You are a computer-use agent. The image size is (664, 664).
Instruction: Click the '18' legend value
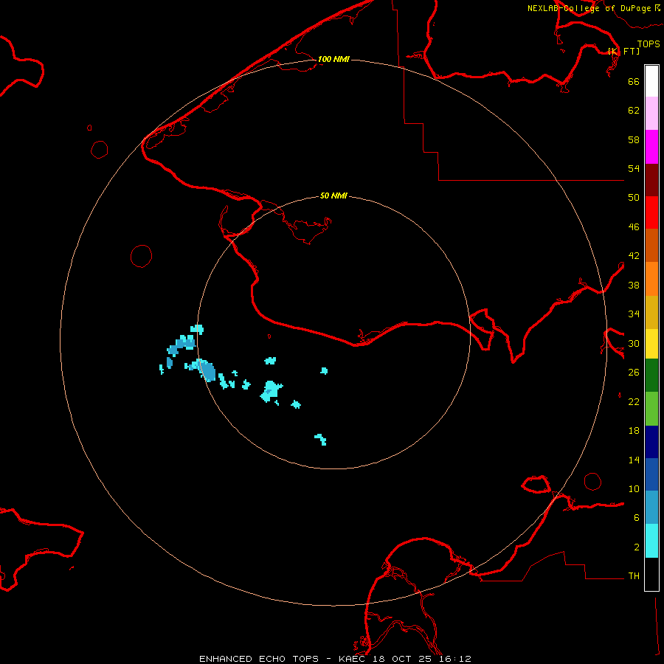coord(634,431)
